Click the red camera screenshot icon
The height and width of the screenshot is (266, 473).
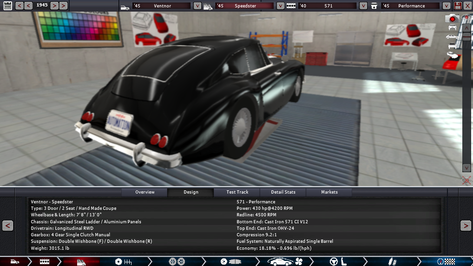[452, 19]
